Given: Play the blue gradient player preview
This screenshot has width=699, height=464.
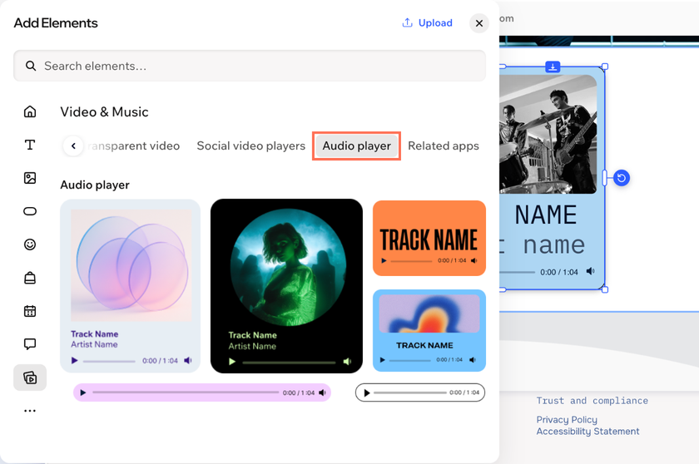Looking at the screenshot, I should pyautogui.click(x=382, y=360).
